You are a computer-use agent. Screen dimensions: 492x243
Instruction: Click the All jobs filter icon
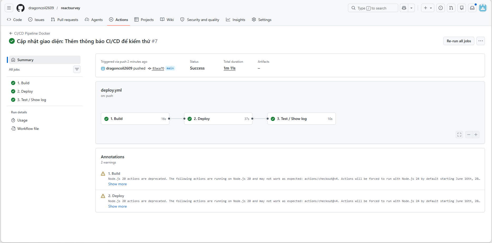click(x=77, y=69)
